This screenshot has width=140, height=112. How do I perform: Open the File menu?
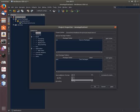click(x=9, y=7)
